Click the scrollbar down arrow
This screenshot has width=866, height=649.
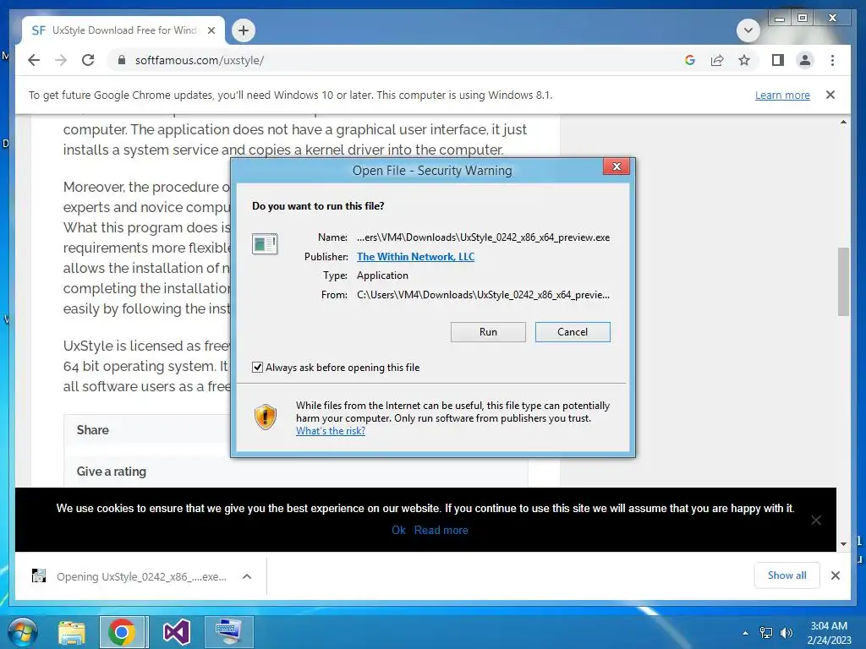coord(843,544)
